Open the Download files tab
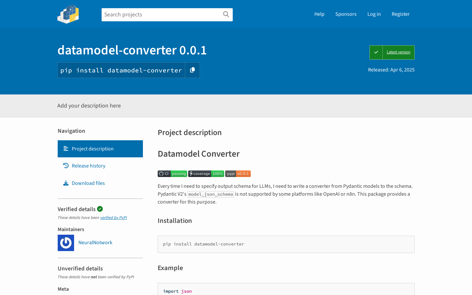Screen dimensions: 472x295 (x=100, y=183)
